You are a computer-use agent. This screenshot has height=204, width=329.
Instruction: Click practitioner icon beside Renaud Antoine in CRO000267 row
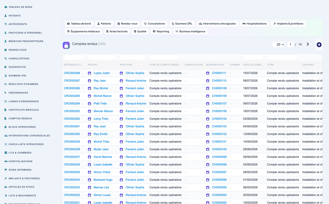click(x=121, y=81)
